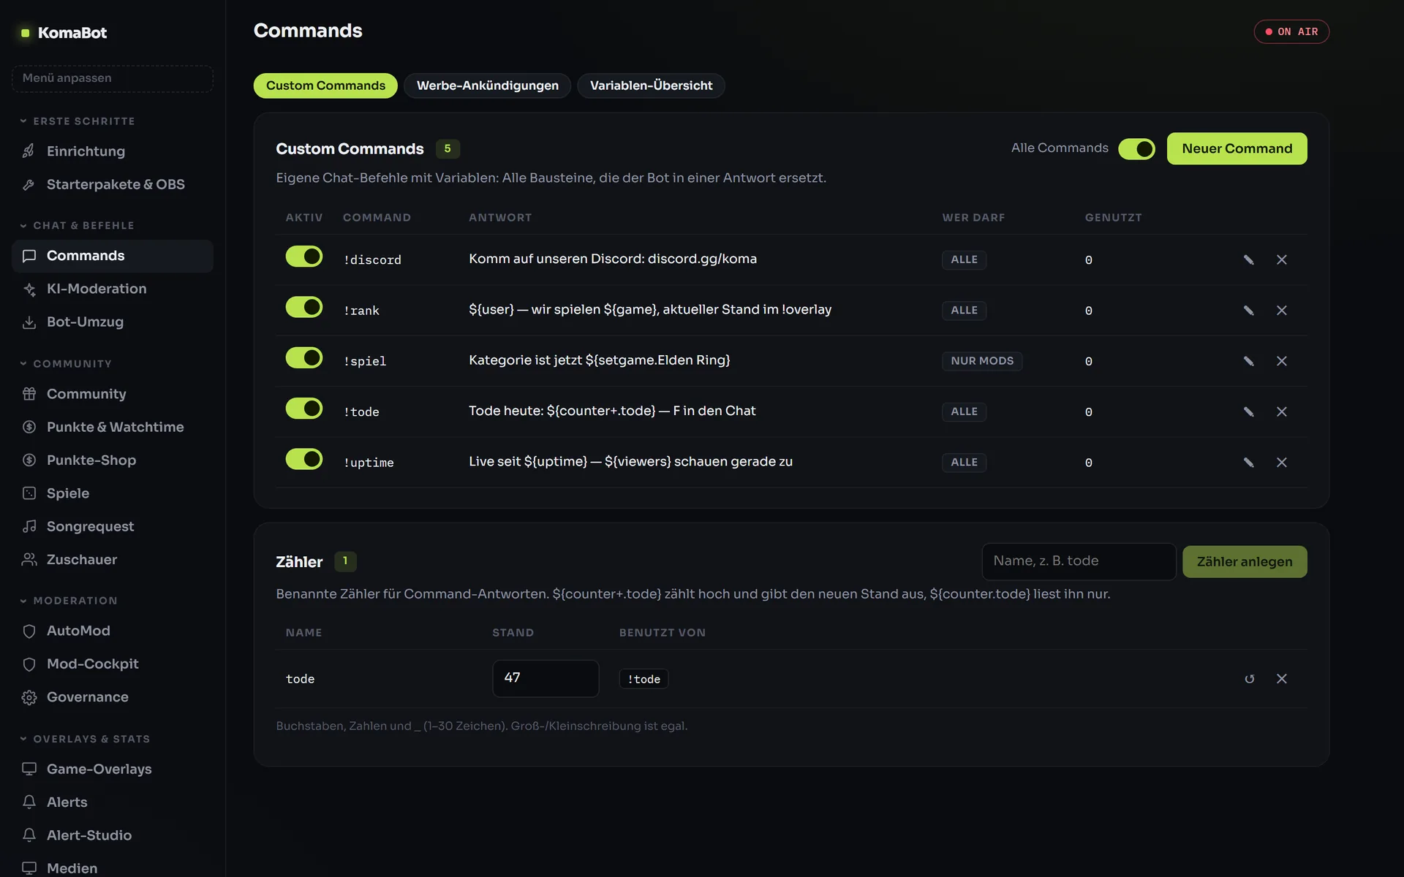1404x877 pixels.
Task: Click the ON AIR status badge
Action: click(1291, 32)
